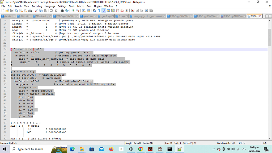This screenshot has height=153, width=272.
Task: Close the ngem2.inp tab
Action: tap(113, 16)
